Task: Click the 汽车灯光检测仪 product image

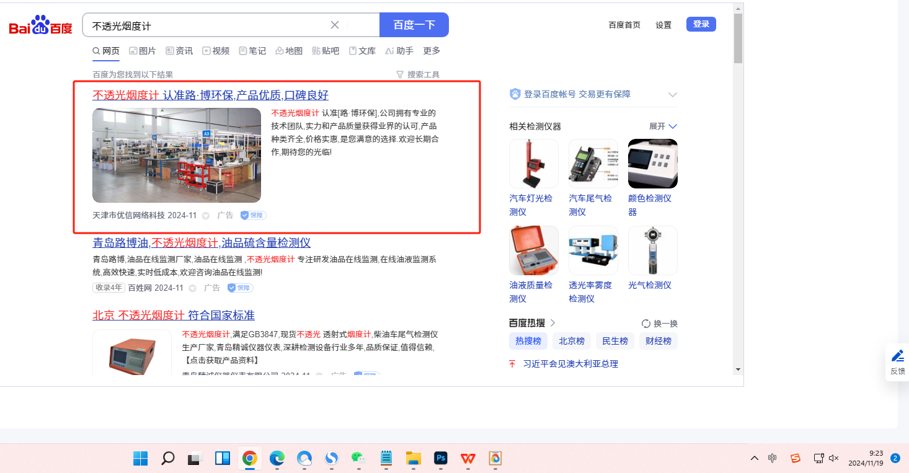Action: pos(534,164)
